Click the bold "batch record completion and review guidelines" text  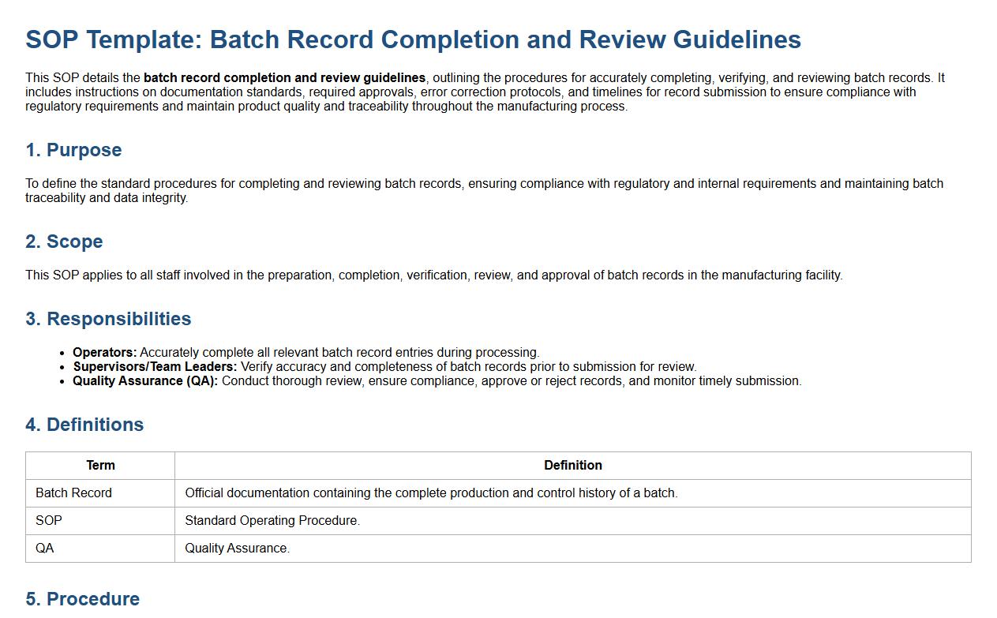pos(284,78)
